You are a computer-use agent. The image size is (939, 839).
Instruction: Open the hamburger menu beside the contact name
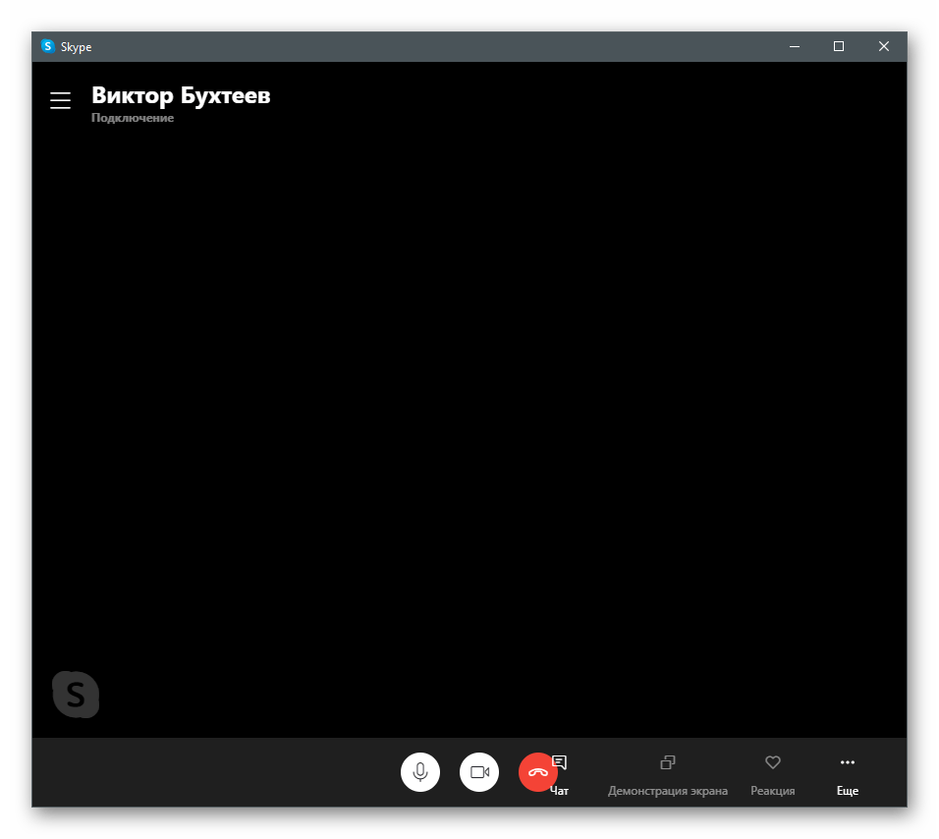click(61, 100)
